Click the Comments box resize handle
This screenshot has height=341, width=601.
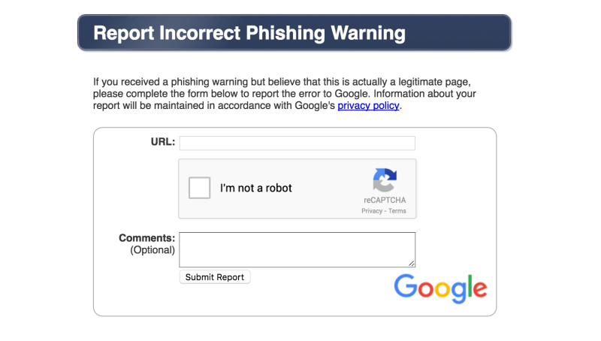(x=411, y=263)
